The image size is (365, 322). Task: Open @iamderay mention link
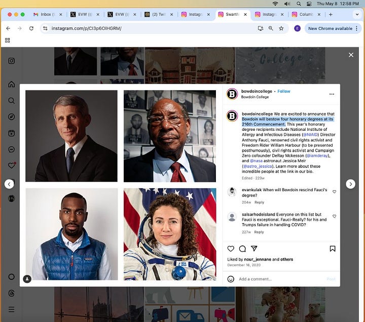click(317, 156)
